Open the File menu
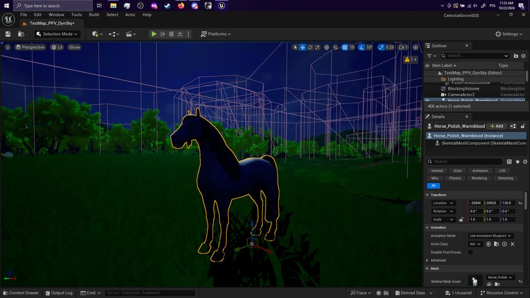This screenshot has height=298, width=530. [x=24, y=15]
